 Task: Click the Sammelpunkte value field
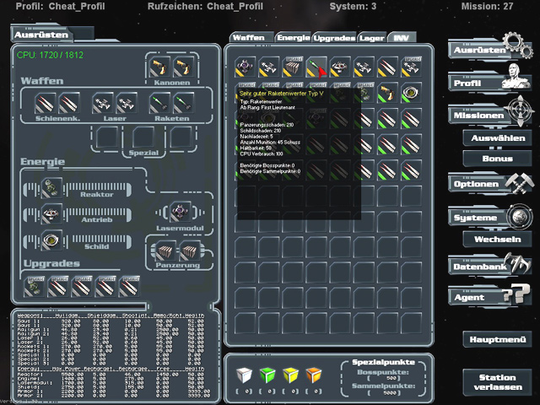coord(383,392)
